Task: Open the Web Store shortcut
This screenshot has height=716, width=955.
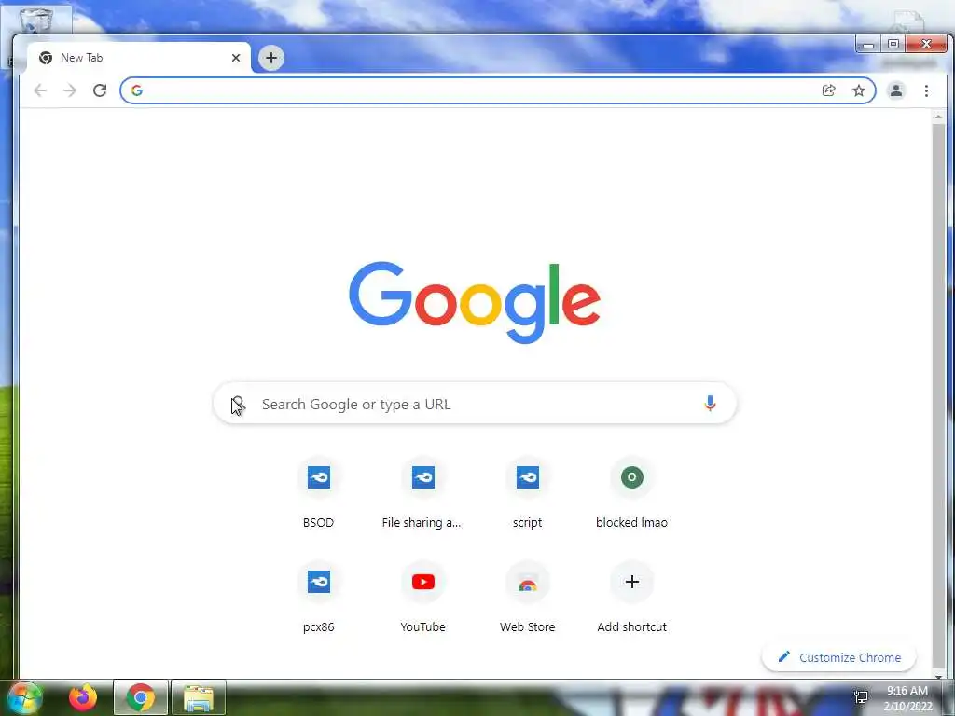Action: (528, 598)
